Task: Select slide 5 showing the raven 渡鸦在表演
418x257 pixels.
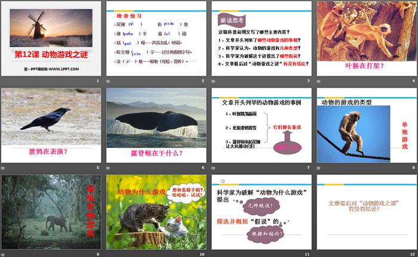Action: pyautogui.click(x=51, y=125)
